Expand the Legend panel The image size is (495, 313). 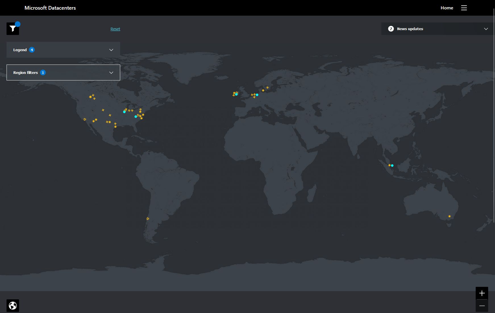click(63, 50)
